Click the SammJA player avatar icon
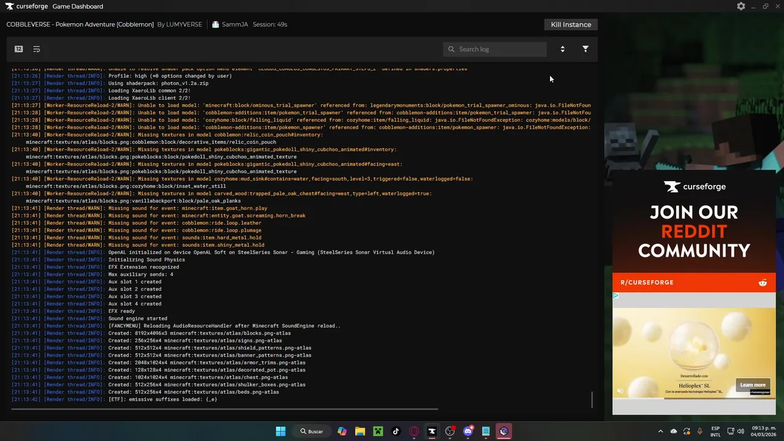784x441 pixels. (215, 24)
